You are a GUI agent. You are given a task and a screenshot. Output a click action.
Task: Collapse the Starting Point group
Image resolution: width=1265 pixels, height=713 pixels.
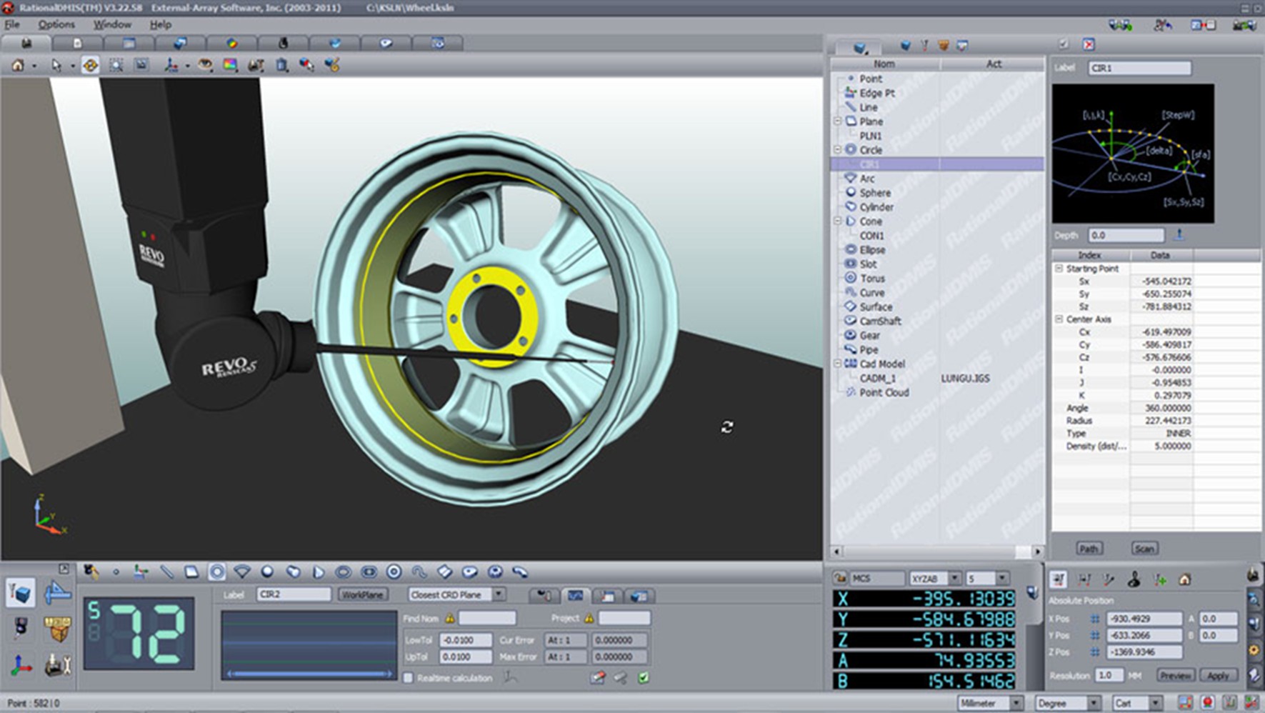1059,269
